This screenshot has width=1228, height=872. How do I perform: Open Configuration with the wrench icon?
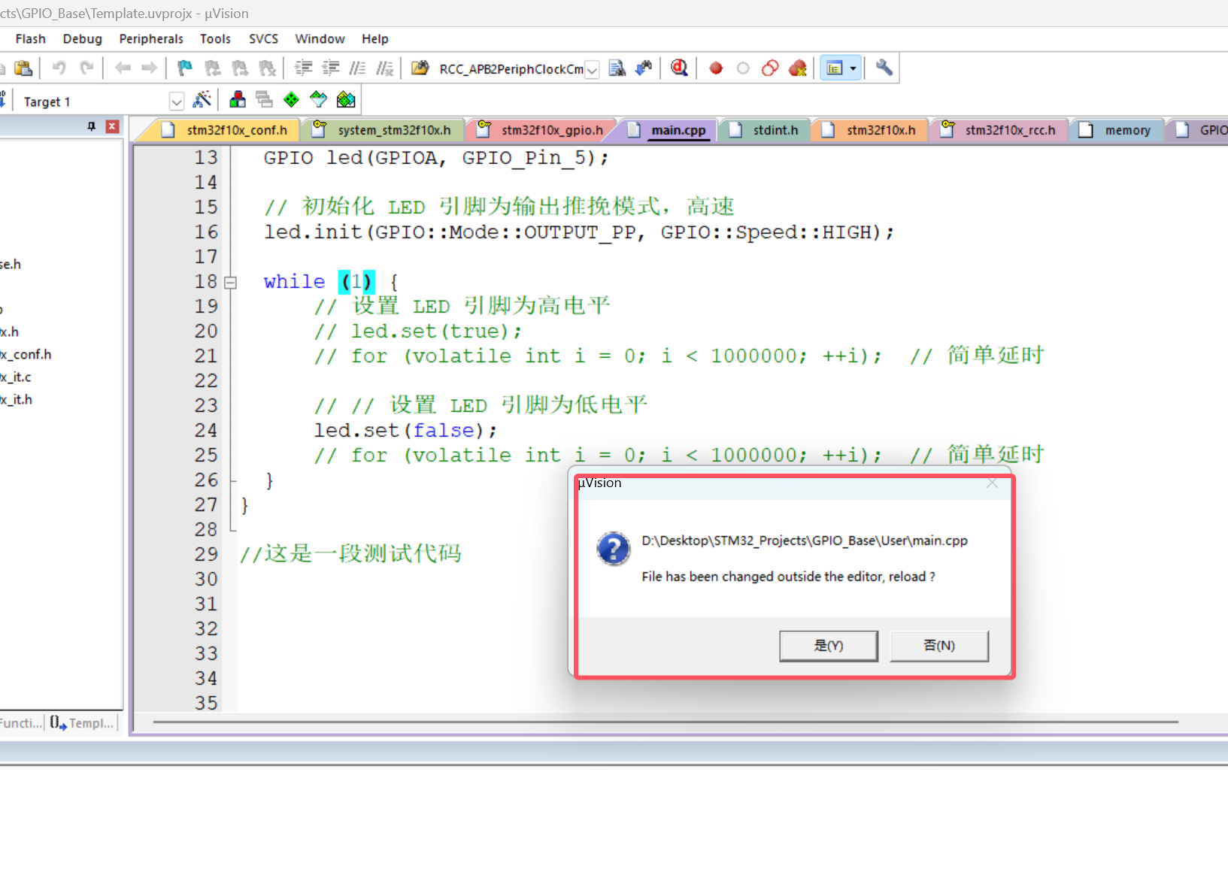[884, 68]
